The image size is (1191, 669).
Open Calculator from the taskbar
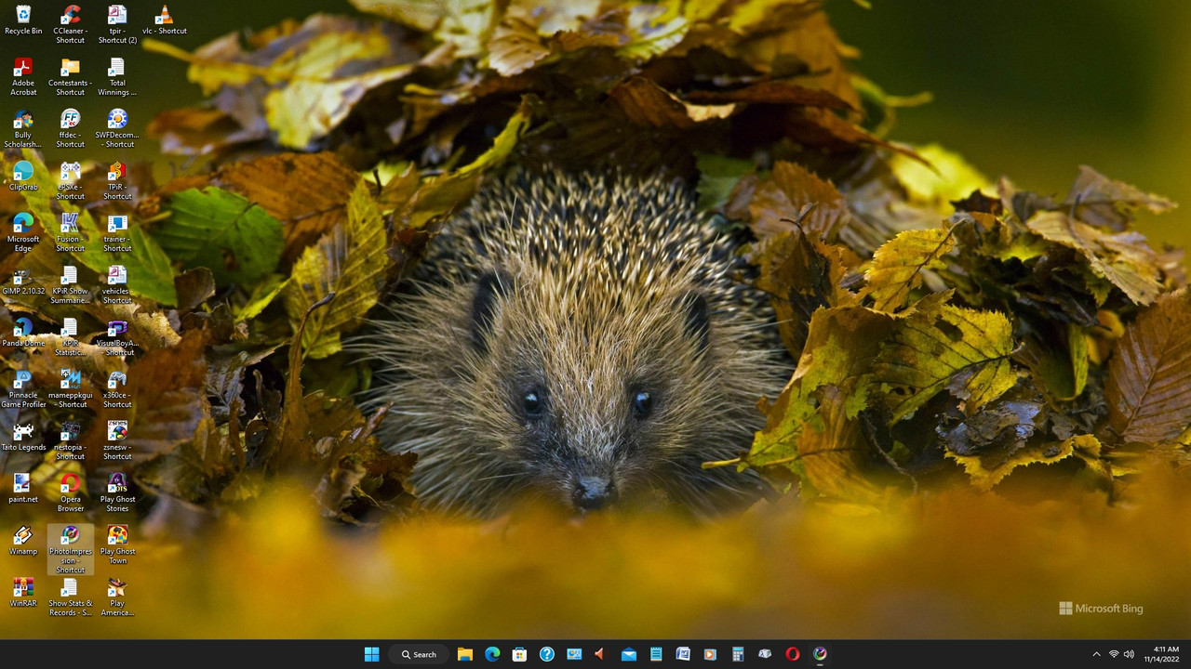pyautogui.click(x=738, y=654)
